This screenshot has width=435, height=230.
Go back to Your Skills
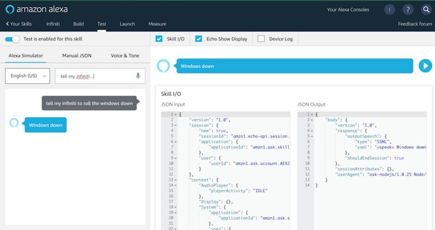[19, 24]
